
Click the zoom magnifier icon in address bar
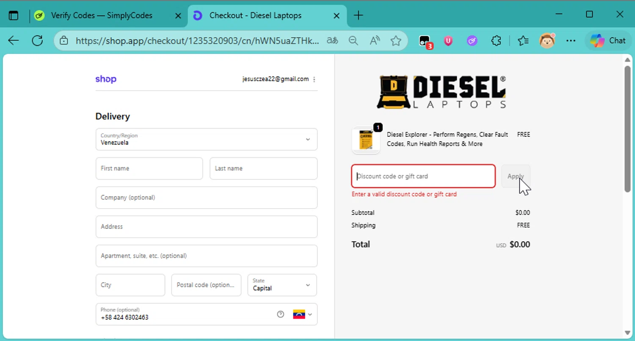tap(353, 41)
